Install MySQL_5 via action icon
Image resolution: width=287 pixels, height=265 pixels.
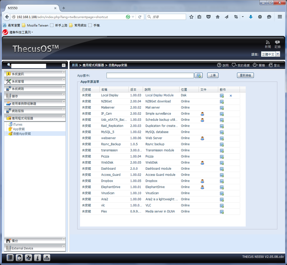coord(222,132)
